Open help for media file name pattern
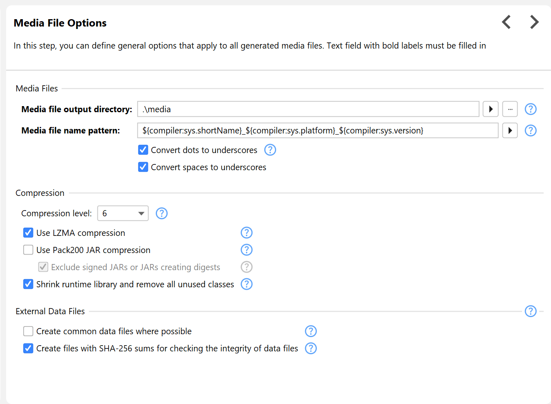This screenshot has width=551, height=404. coord(530,131)
